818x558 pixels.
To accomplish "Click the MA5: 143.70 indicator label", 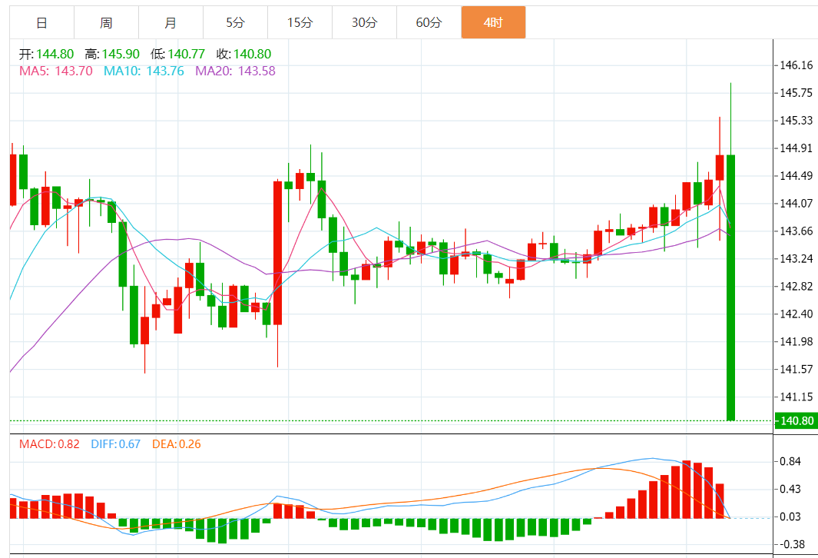I will pyautogui.click(x=56, y=71).
